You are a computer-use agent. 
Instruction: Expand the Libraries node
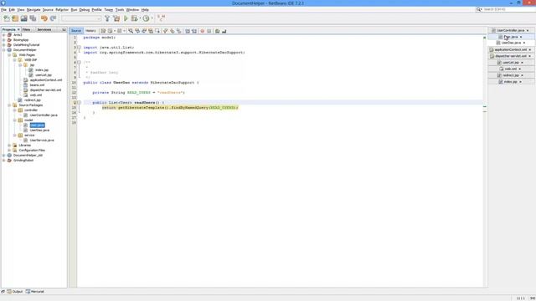click(x=9, y=145)
